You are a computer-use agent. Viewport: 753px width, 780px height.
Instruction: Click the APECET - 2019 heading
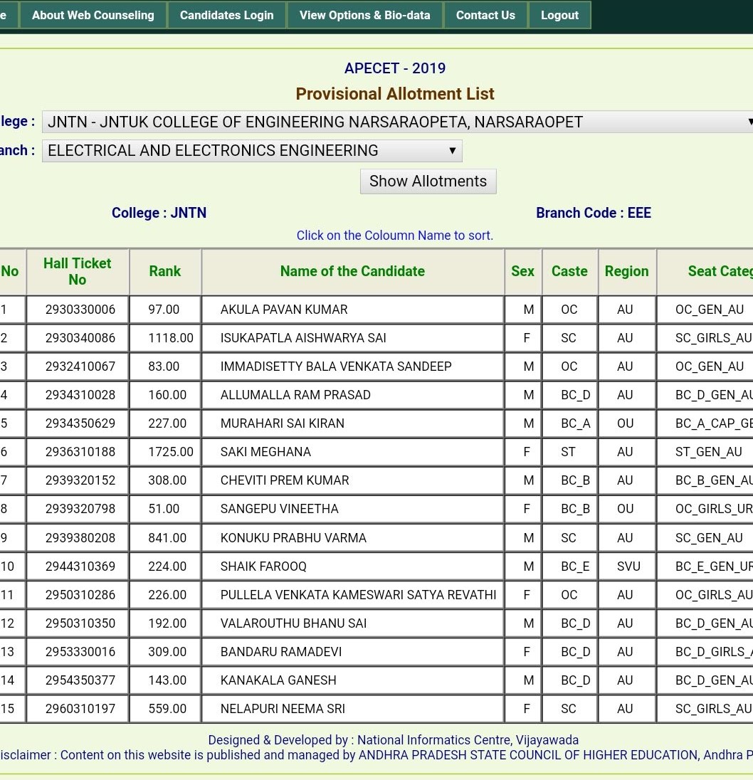tap(395, 68)
